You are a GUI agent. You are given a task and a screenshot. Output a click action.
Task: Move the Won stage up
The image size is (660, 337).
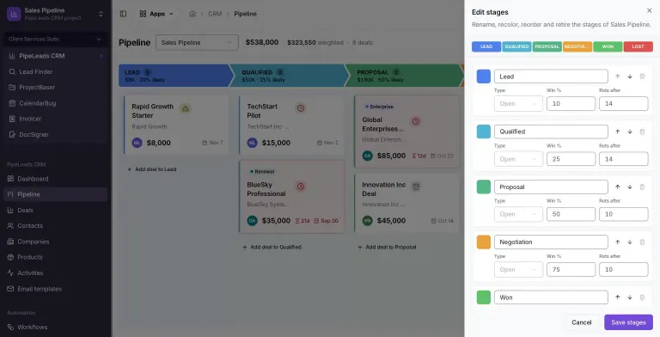pos(618,297)
